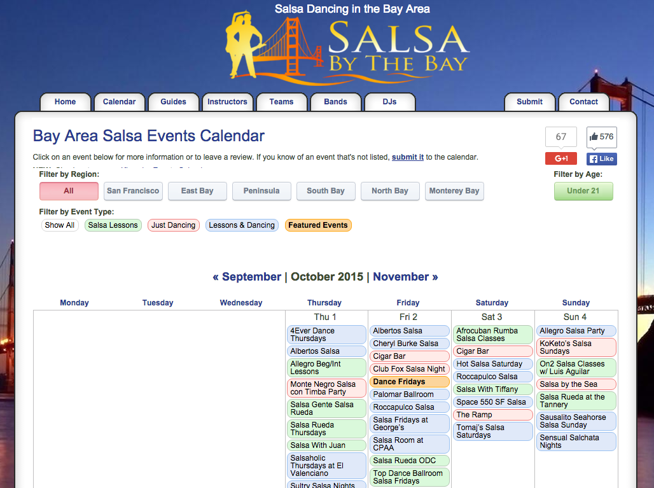Navigate to the Contact page

[x=583, y=102]
